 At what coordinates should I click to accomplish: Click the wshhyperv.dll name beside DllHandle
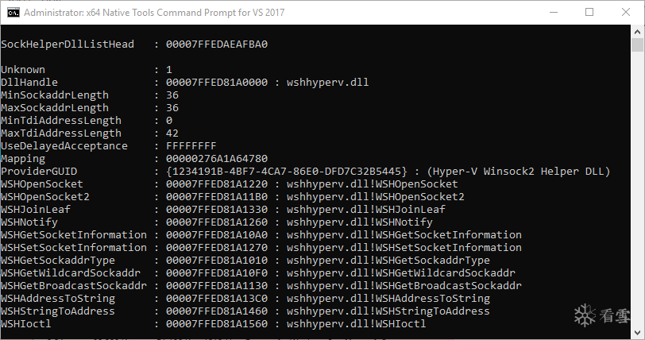pyautogui.click(x=328, y=83)
